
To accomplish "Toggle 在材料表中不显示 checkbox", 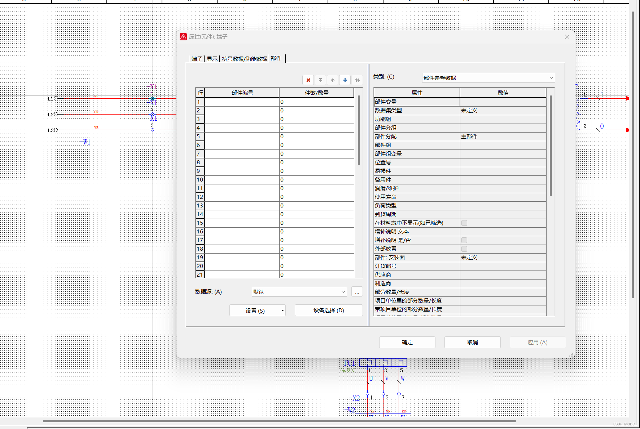I will tap(464, 223).
